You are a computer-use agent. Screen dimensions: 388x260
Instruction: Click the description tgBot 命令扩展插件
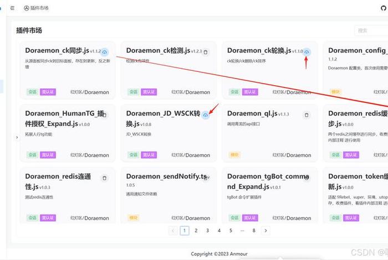pyautogui.click(x=244, y=197)
